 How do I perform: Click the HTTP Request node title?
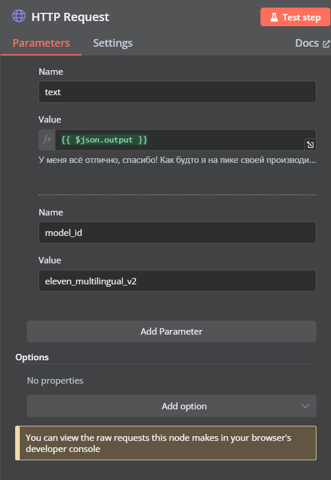click(x=71, y=17)
